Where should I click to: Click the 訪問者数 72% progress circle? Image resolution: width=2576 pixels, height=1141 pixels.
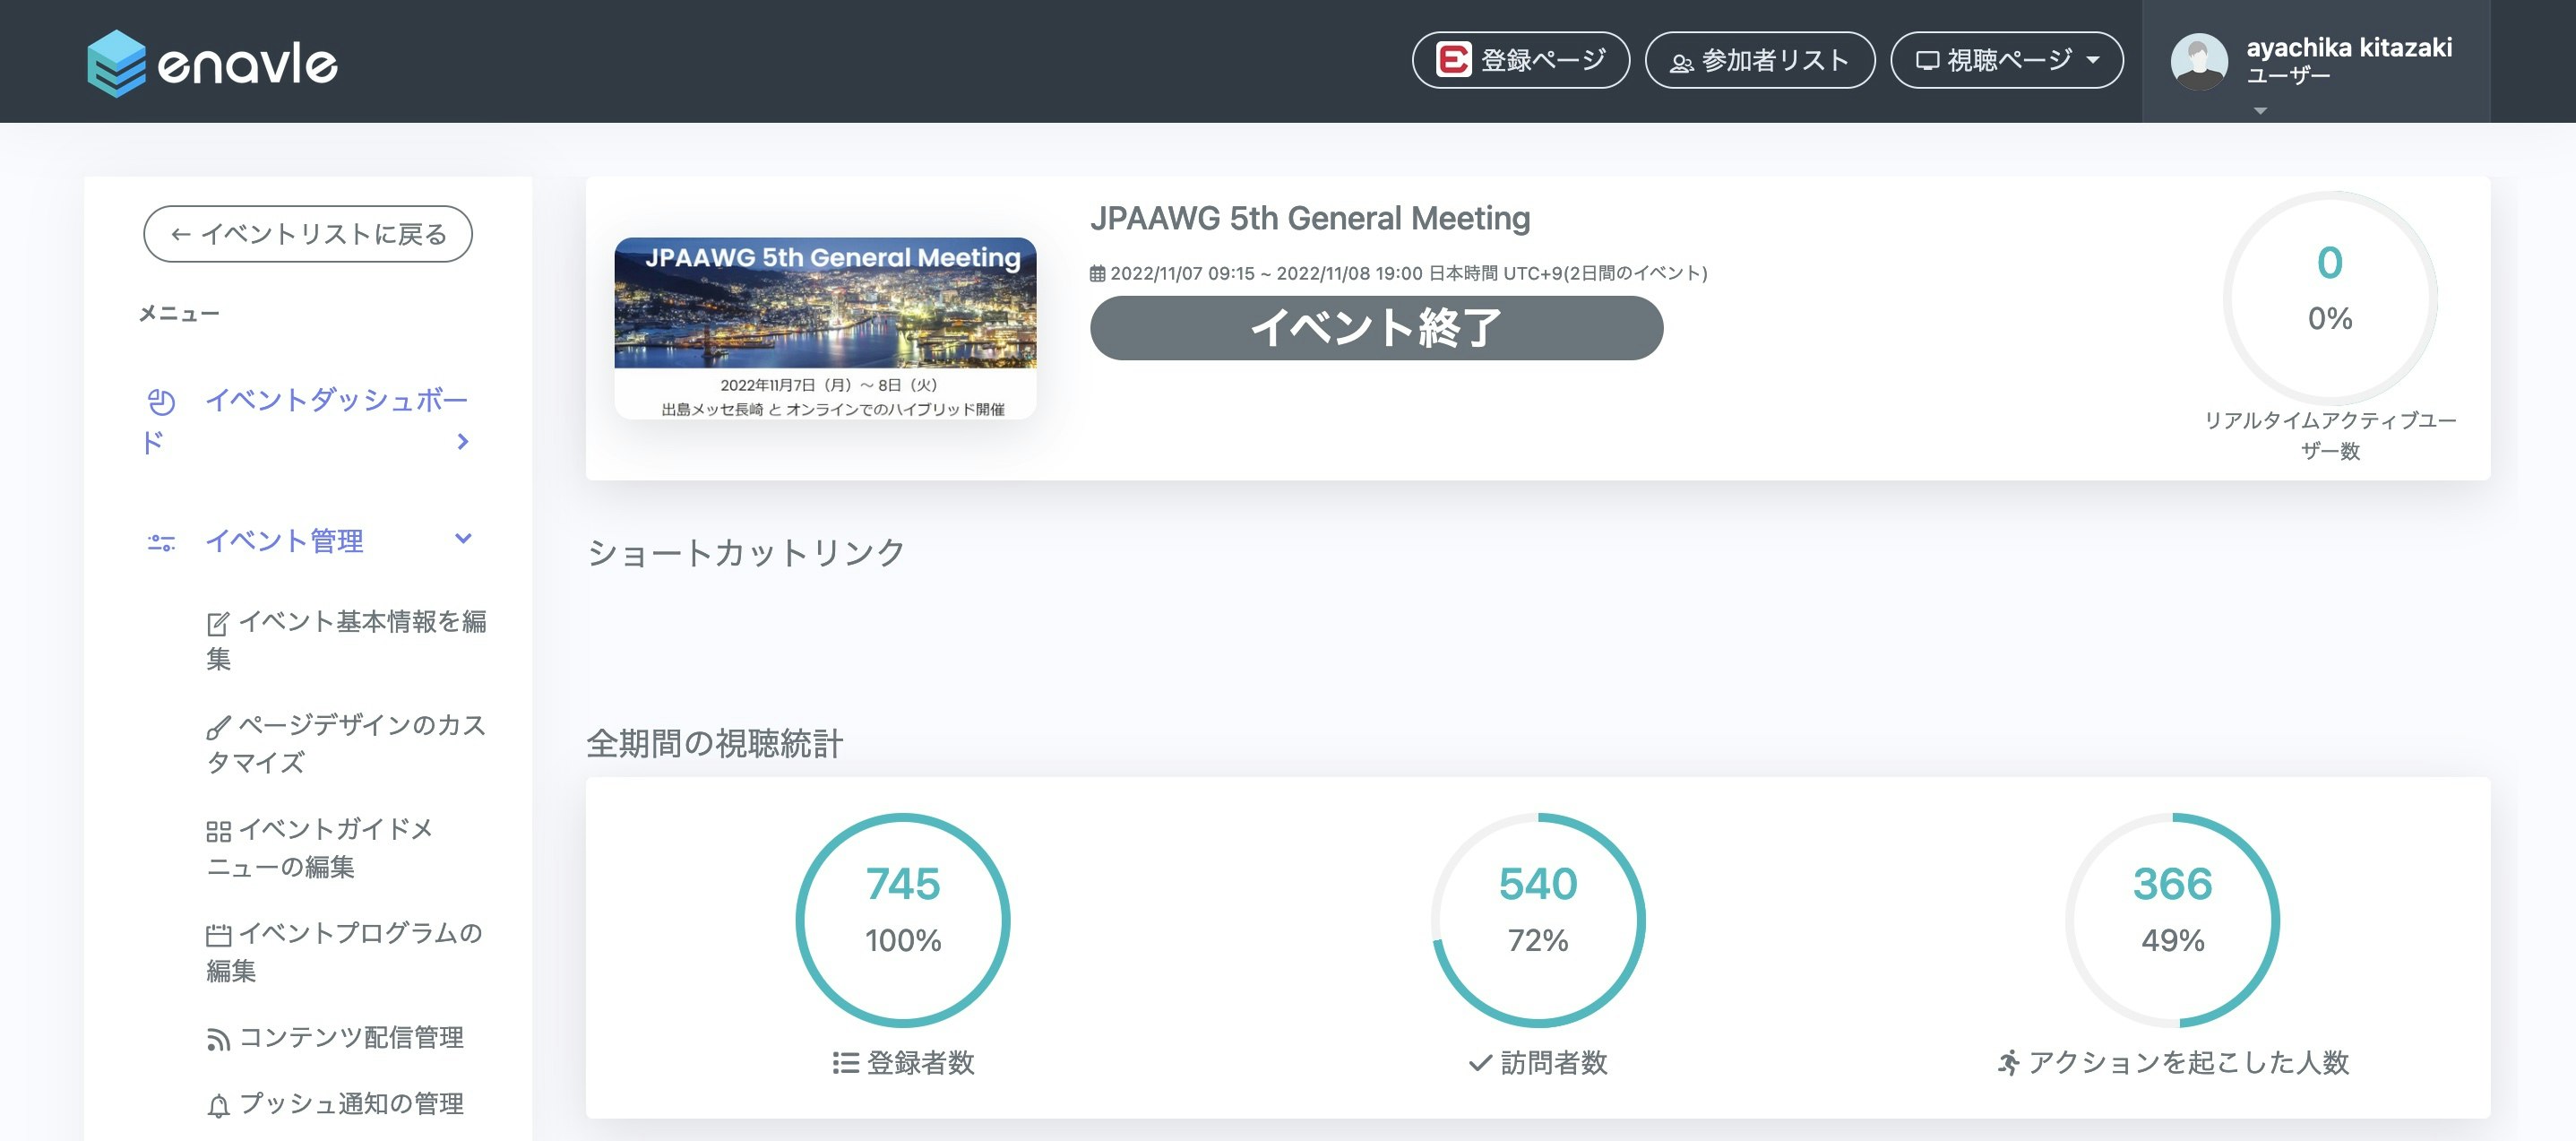point(1537,919)
